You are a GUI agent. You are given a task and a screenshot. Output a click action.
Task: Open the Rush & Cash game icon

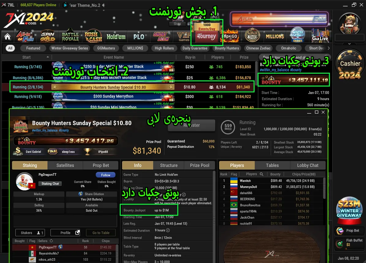[x=93, y=37]
